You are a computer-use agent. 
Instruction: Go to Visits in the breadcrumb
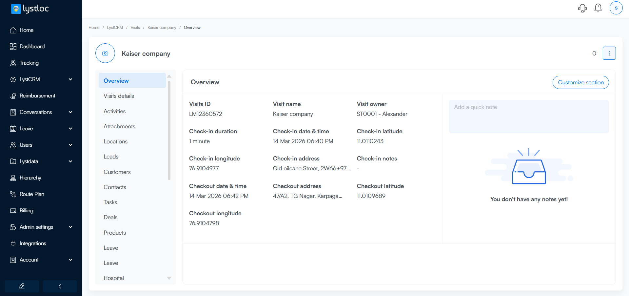135,28
